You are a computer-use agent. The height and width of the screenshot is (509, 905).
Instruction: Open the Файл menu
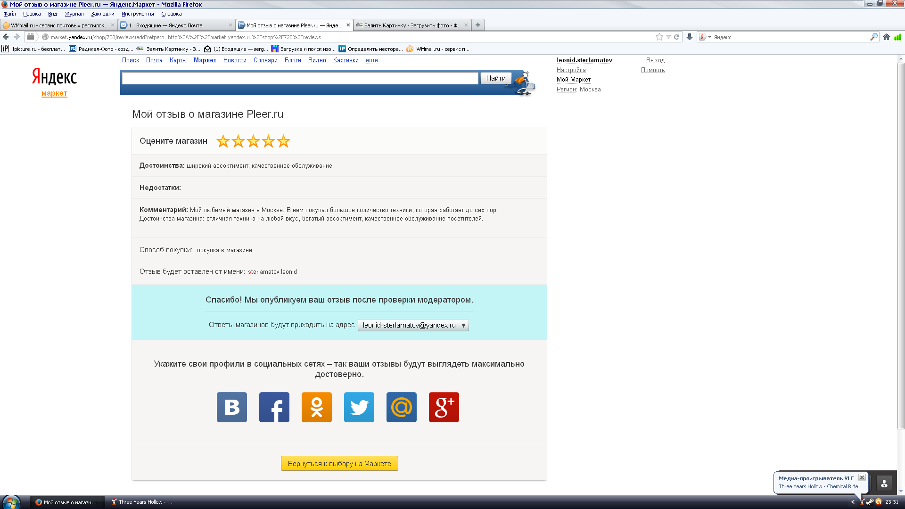9,14
